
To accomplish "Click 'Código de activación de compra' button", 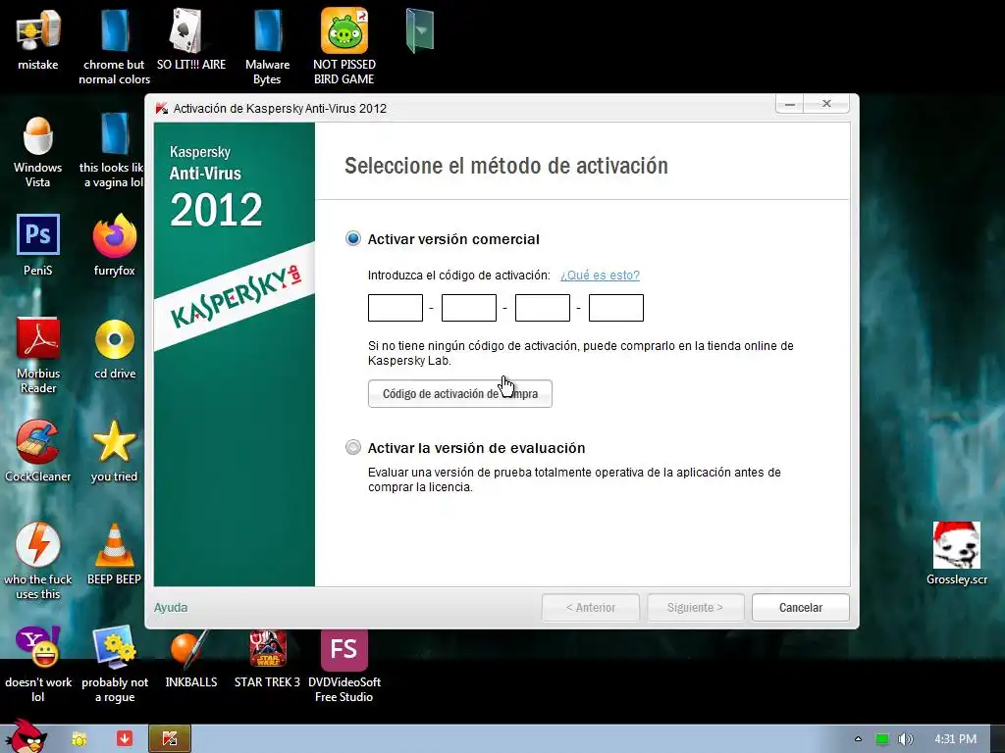I will point(460,394).
